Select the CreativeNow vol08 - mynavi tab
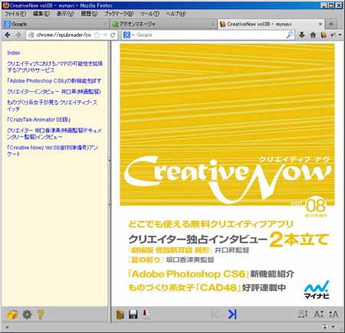 tap(271, 24)
